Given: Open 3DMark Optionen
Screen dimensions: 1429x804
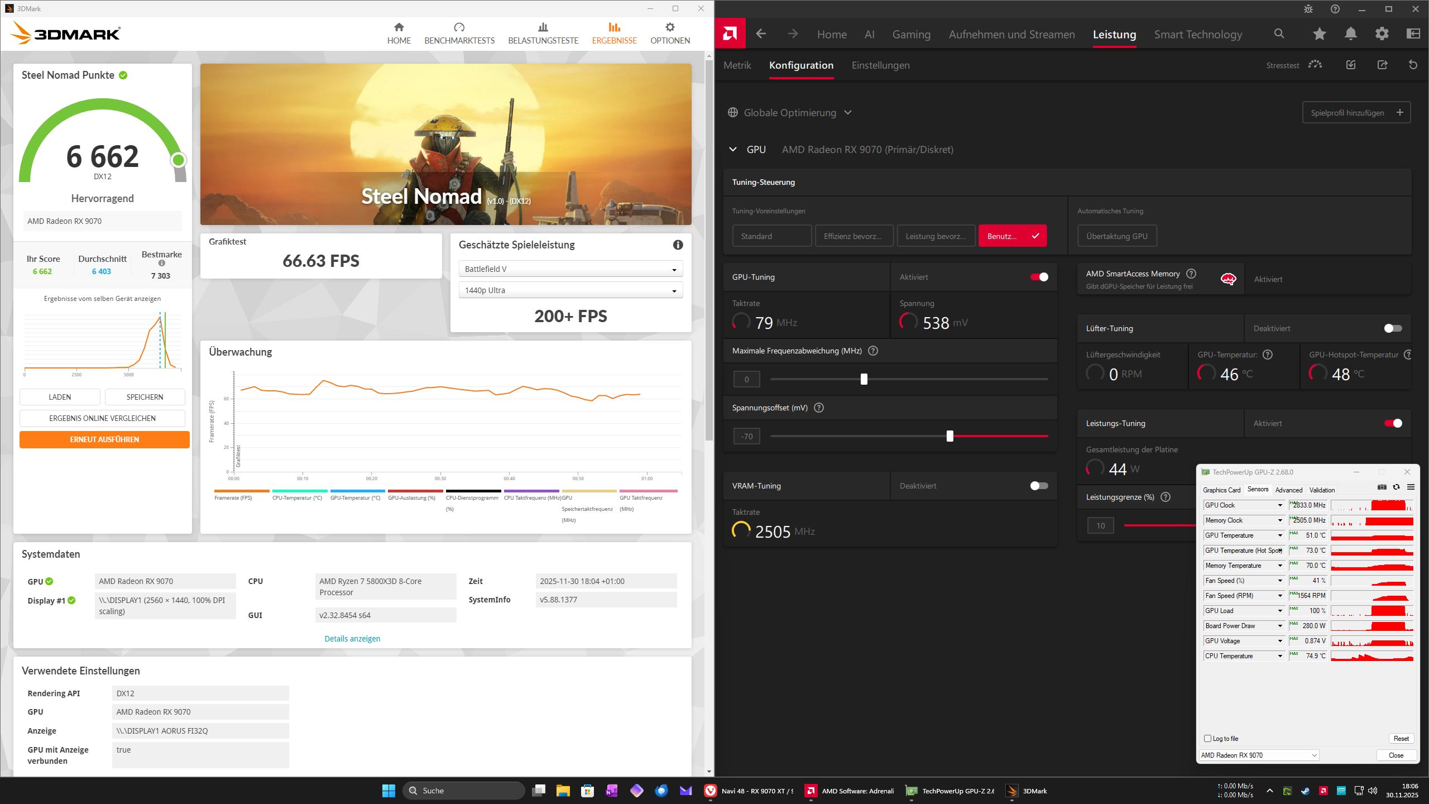Looking at the screenshot, I should tap(669, 33).
